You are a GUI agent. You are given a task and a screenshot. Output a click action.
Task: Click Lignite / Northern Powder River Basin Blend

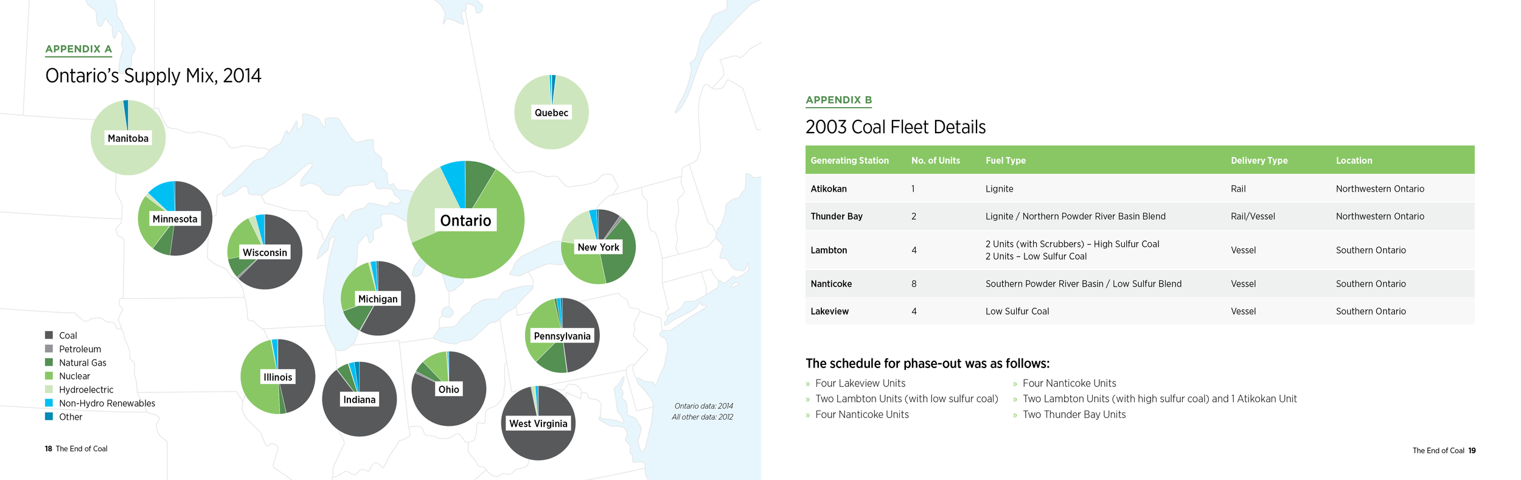pyautogui.click(x=1075, y=217)
